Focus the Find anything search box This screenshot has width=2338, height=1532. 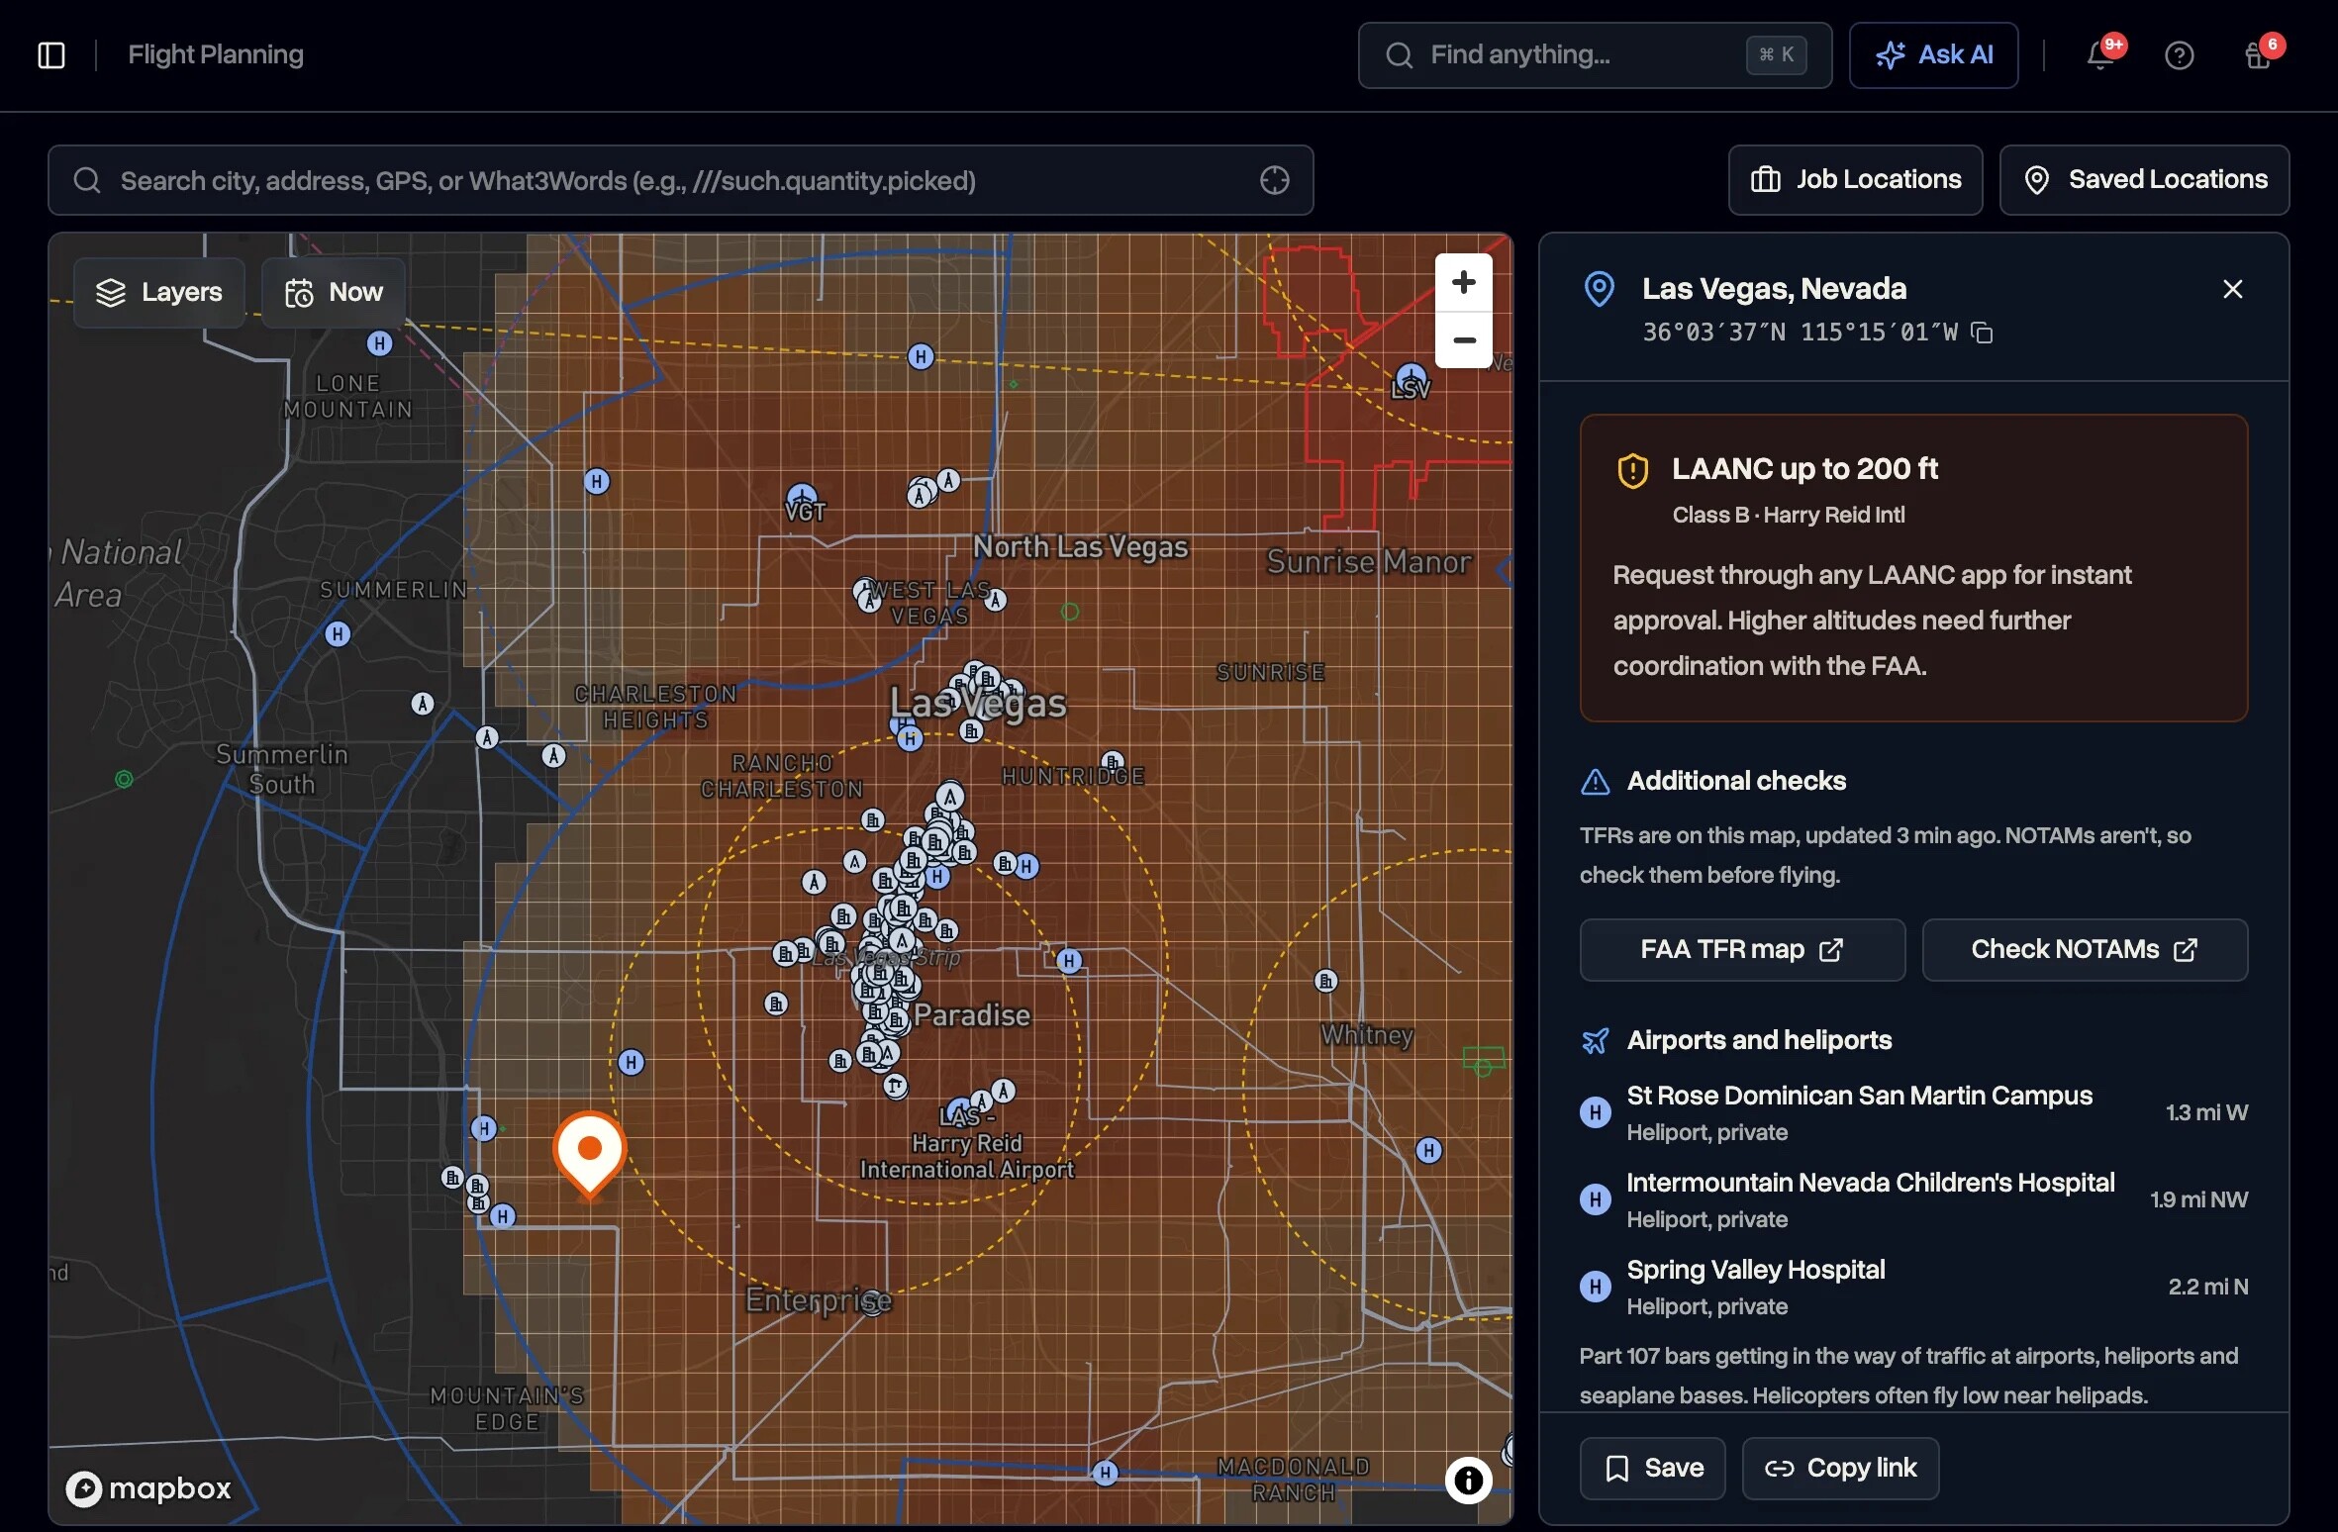pyautogui.click(x=1595, y=55)
